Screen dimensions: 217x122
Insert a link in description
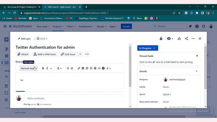(79, 68)
